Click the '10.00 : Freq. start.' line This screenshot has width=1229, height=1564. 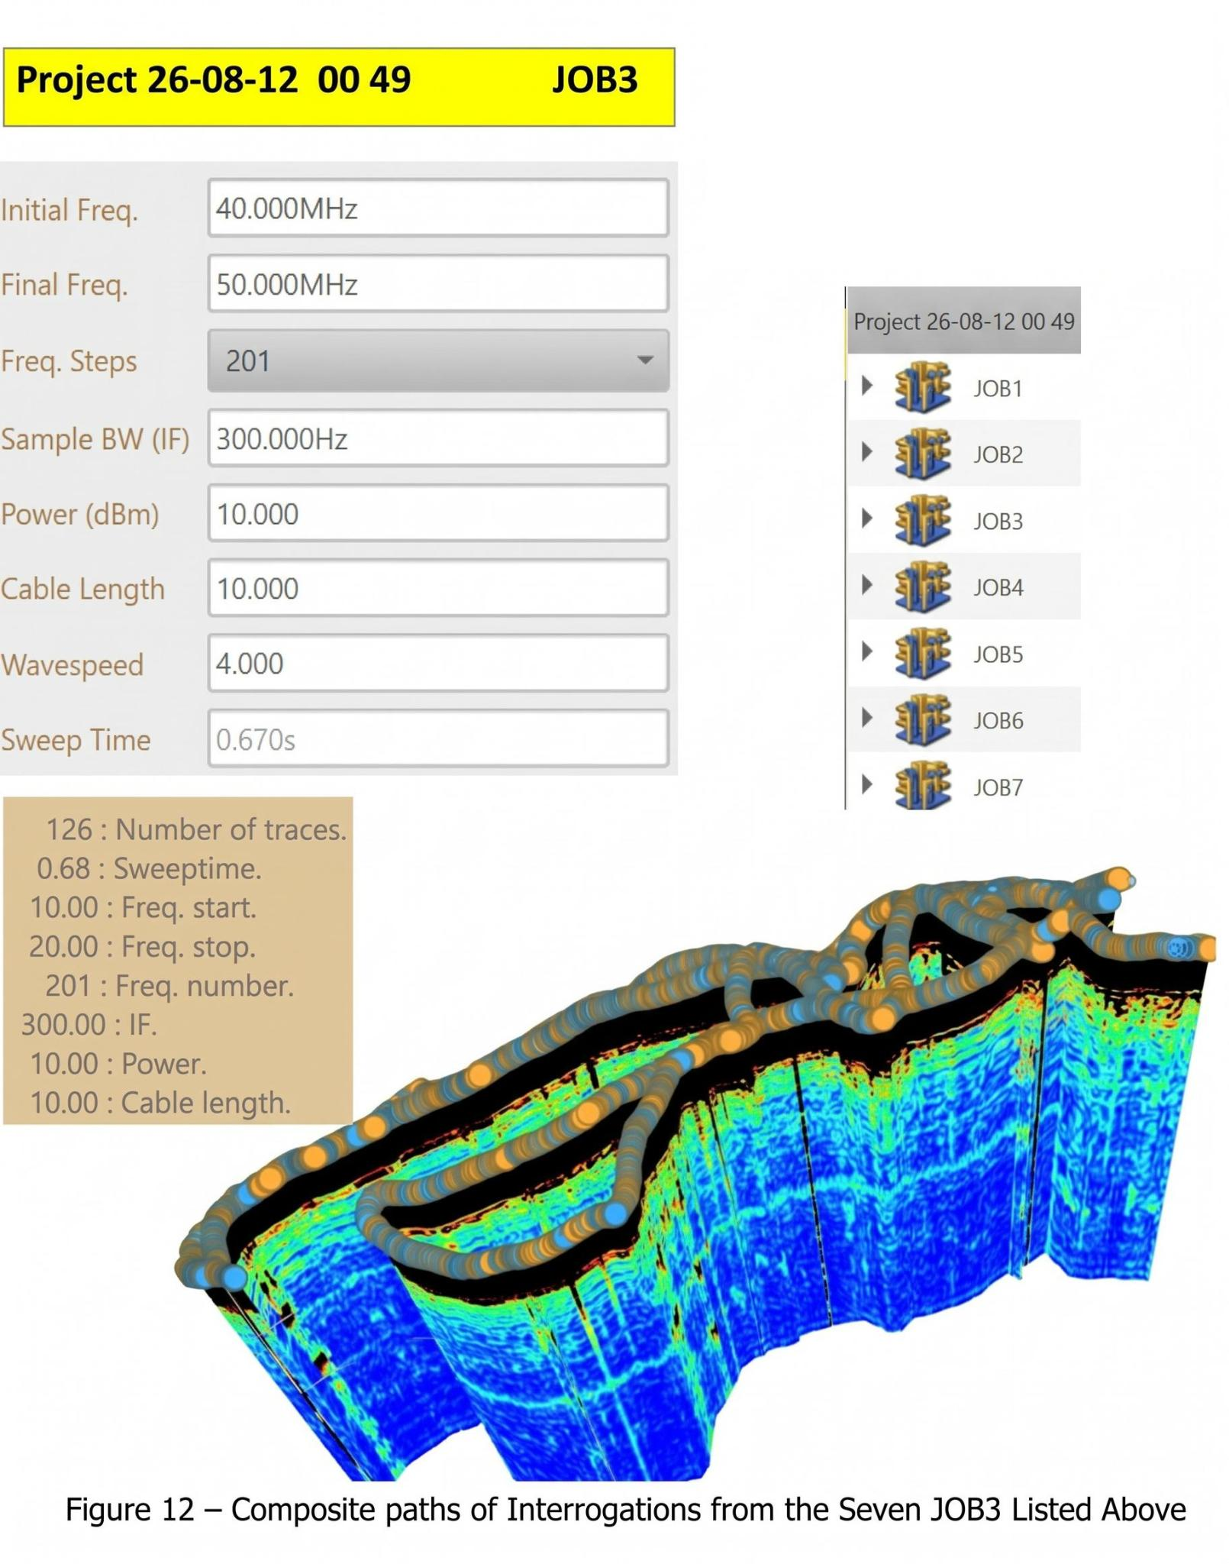143,907
